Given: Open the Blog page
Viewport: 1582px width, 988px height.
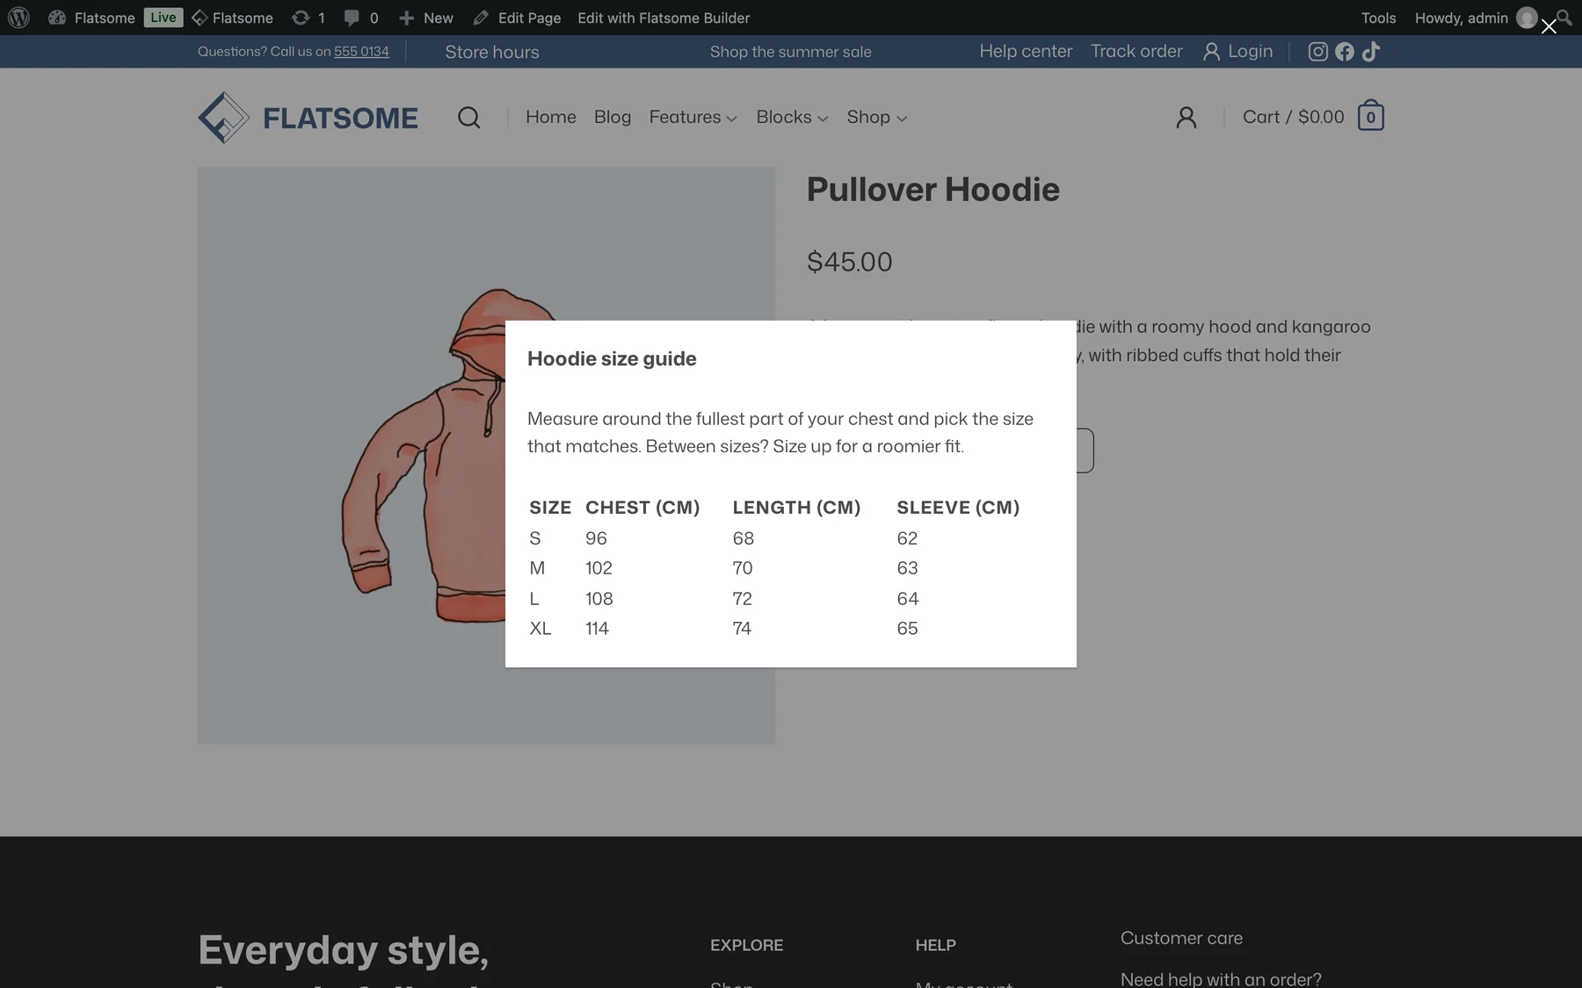Looking at the screenshot, I should click(613, 117).
